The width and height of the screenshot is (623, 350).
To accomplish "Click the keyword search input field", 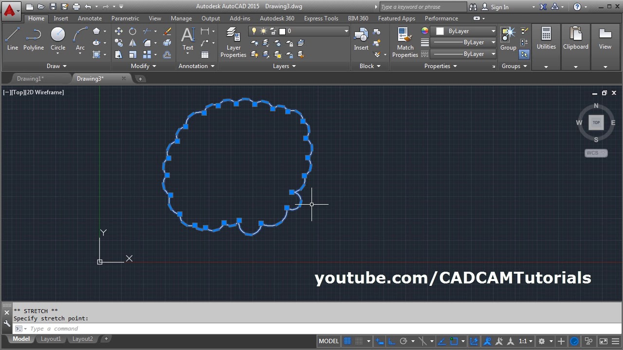I will [422, 7].
